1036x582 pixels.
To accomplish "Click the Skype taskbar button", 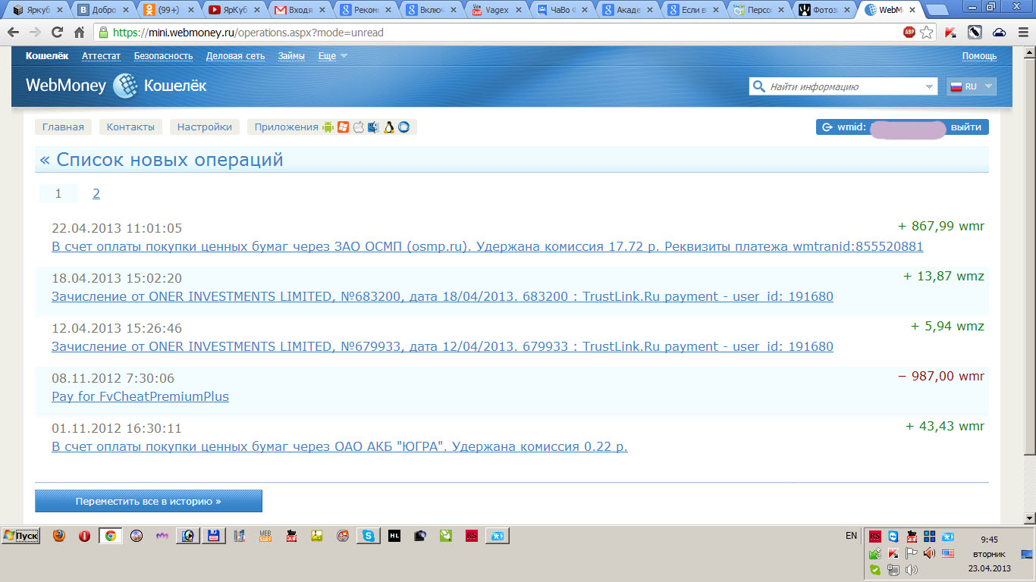I will coord(369,536).
